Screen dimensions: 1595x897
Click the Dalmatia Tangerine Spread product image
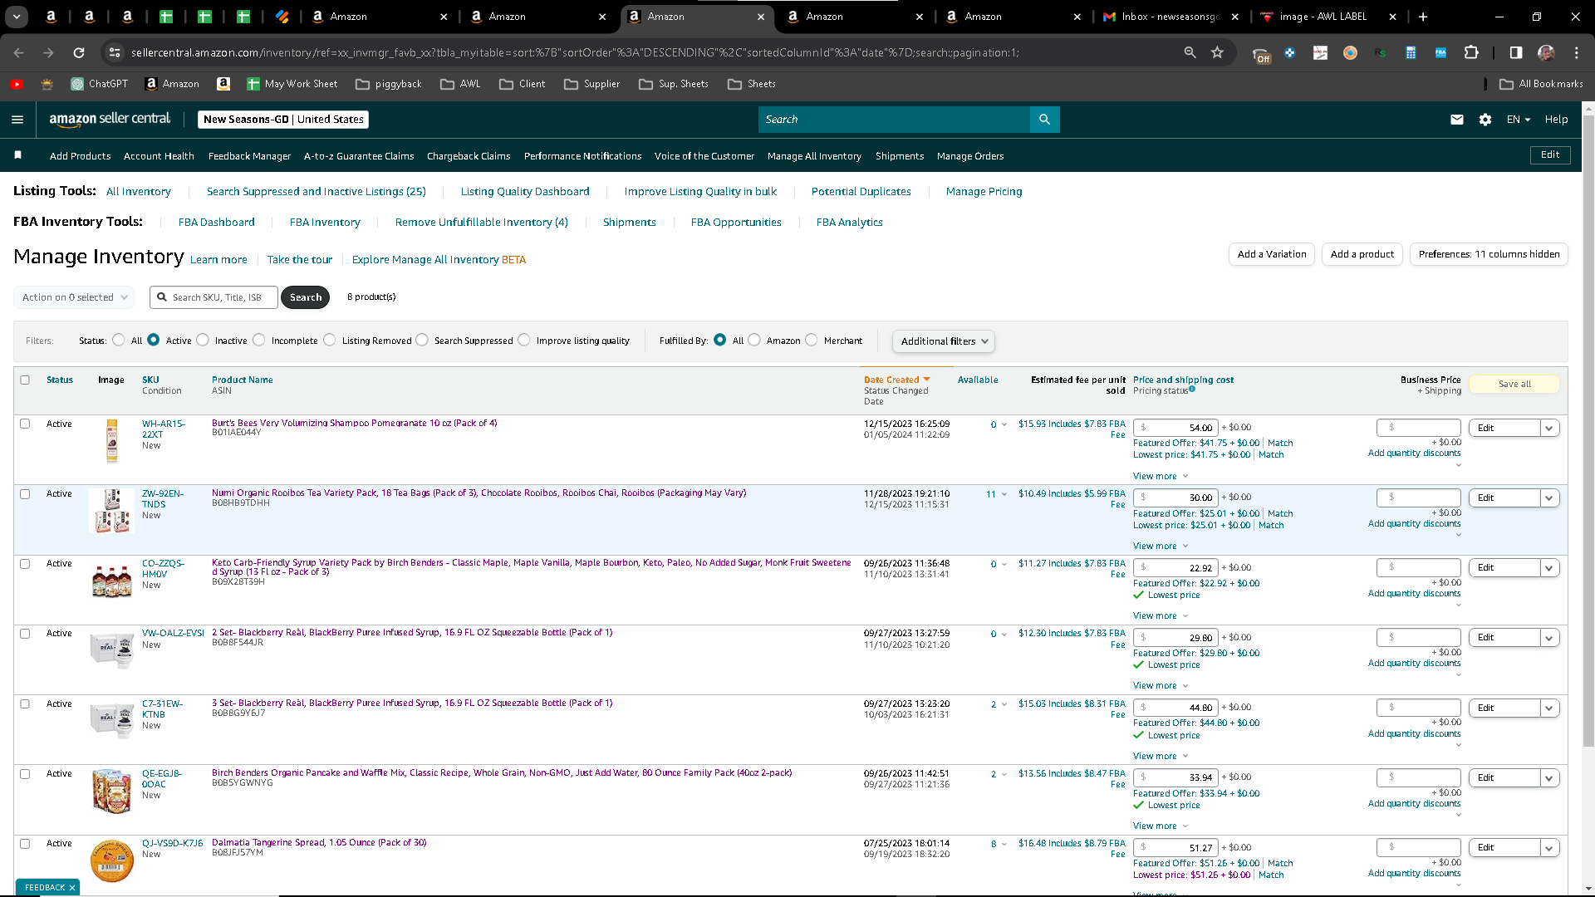112,860
